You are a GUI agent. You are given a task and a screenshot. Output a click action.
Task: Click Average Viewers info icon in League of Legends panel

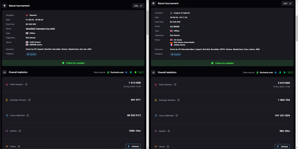coord(178,100)
